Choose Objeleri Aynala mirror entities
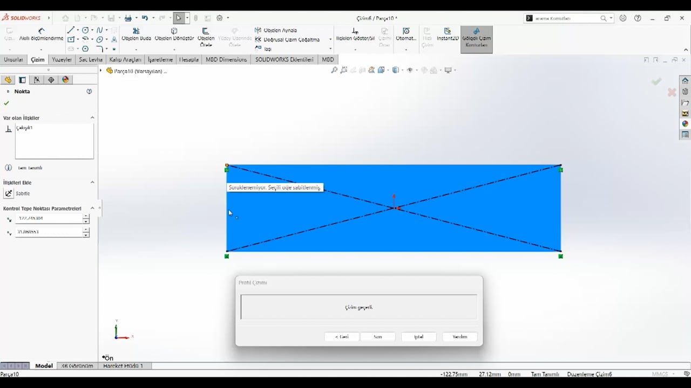This screenshot has height=388, width=691. (276, 30)
